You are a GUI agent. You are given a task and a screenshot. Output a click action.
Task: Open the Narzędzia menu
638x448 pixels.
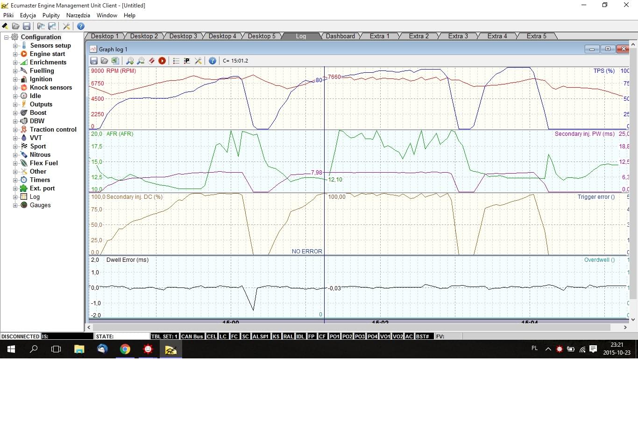[78, 15]
